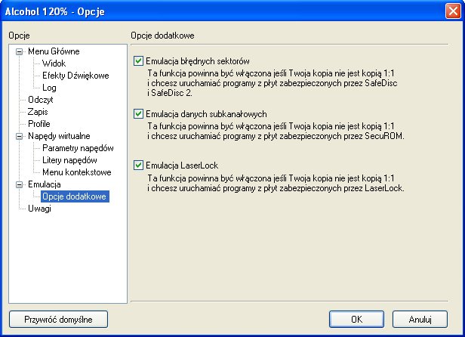Uncheck Emulacja błędnych sektorów checkbox
Viewport: 465px width, 337px height.
click(x=138, y=61)
